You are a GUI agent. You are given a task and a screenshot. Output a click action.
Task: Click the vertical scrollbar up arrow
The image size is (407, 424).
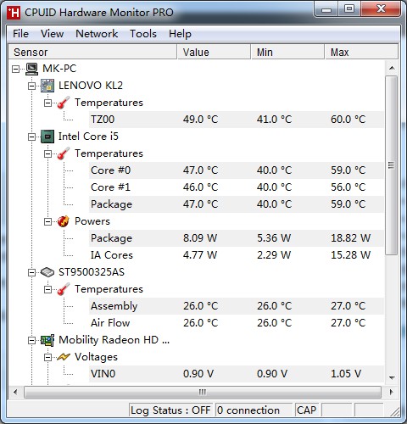[392, 68]
